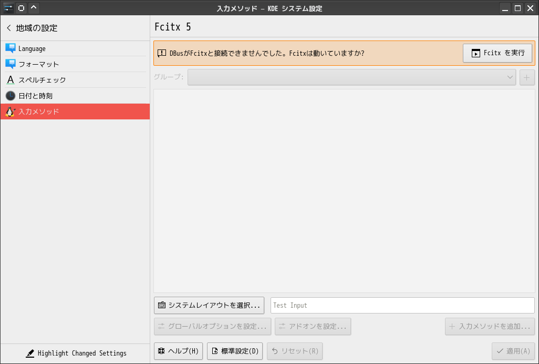Restore defaults with 標準設定(D)
The height and width of the screenshot is (364, 539).
point(235,351)
